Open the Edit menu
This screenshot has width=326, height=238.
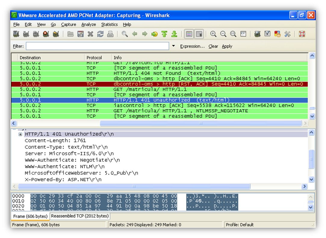[x=28, y=24]
